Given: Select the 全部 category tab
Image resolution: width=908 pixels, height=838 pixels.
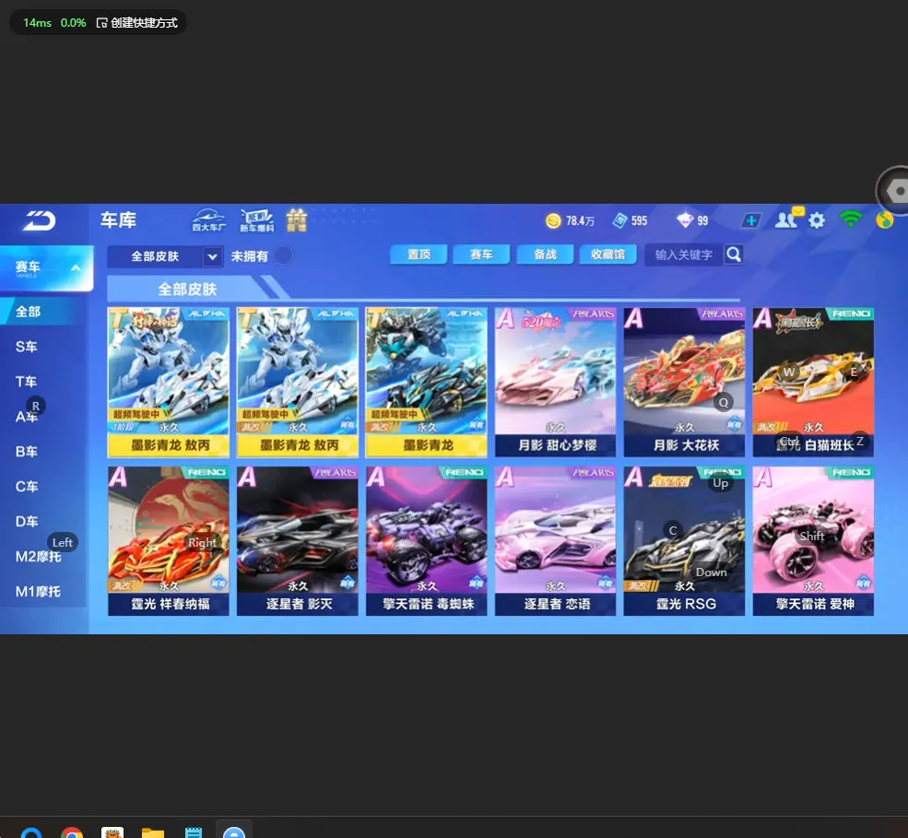Looking at the screenshot, I should 42,312.
